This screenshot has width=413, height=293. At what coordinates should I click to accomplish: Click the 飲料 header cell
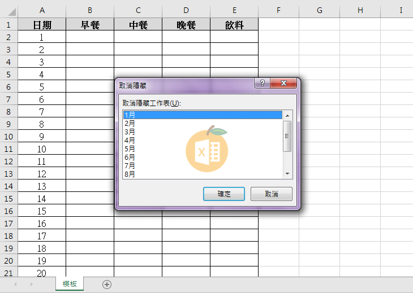pyautogui.click(x=234, y=24)
